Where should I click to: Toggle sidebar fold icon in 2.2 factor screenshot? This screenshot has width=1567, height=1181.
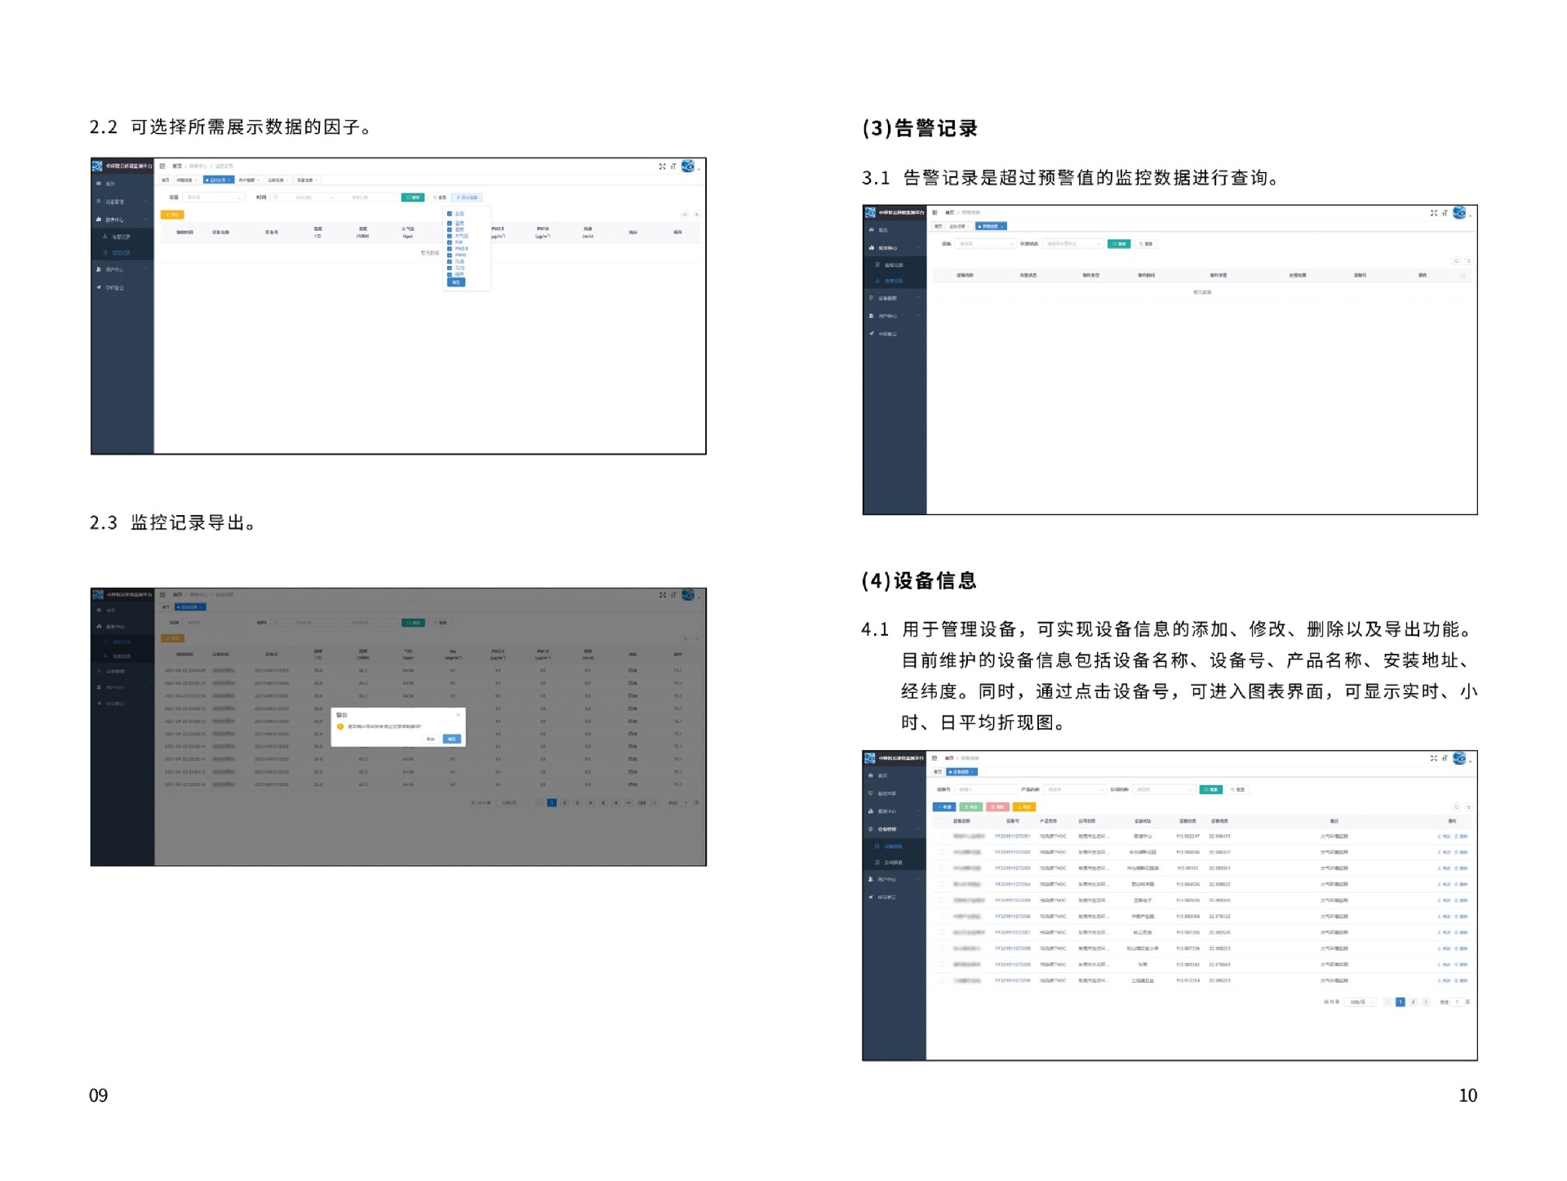point(162,166)
